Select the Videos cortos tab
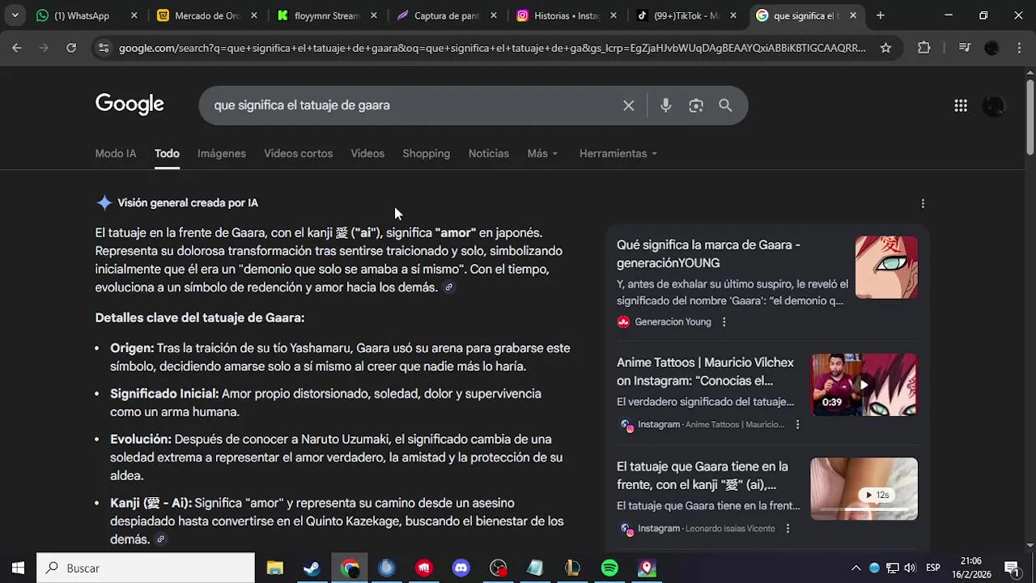The height and width of the screenshot is (583, 1036). (x=298, y=154)
